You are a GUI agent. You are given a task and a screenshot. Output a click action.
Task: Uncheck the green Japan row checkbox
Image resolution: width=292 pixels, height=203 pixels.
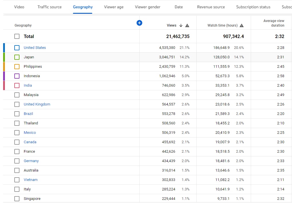[17, 57]
